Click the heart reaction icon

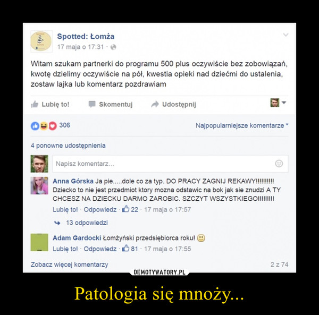point(53,126)
